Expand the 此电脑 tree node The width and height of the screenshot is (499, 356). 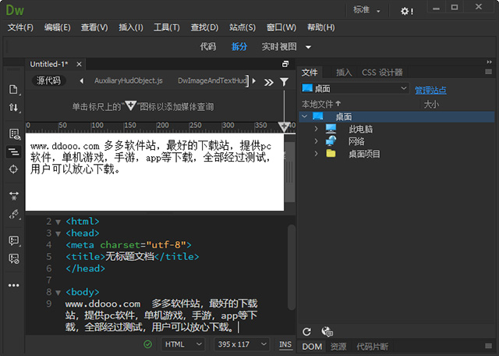(316, 129)
